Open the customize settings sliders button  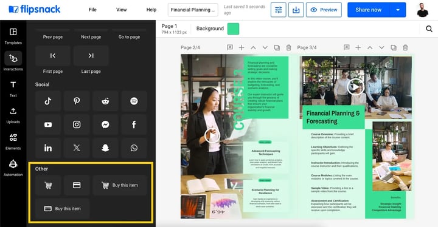(278, 10)
